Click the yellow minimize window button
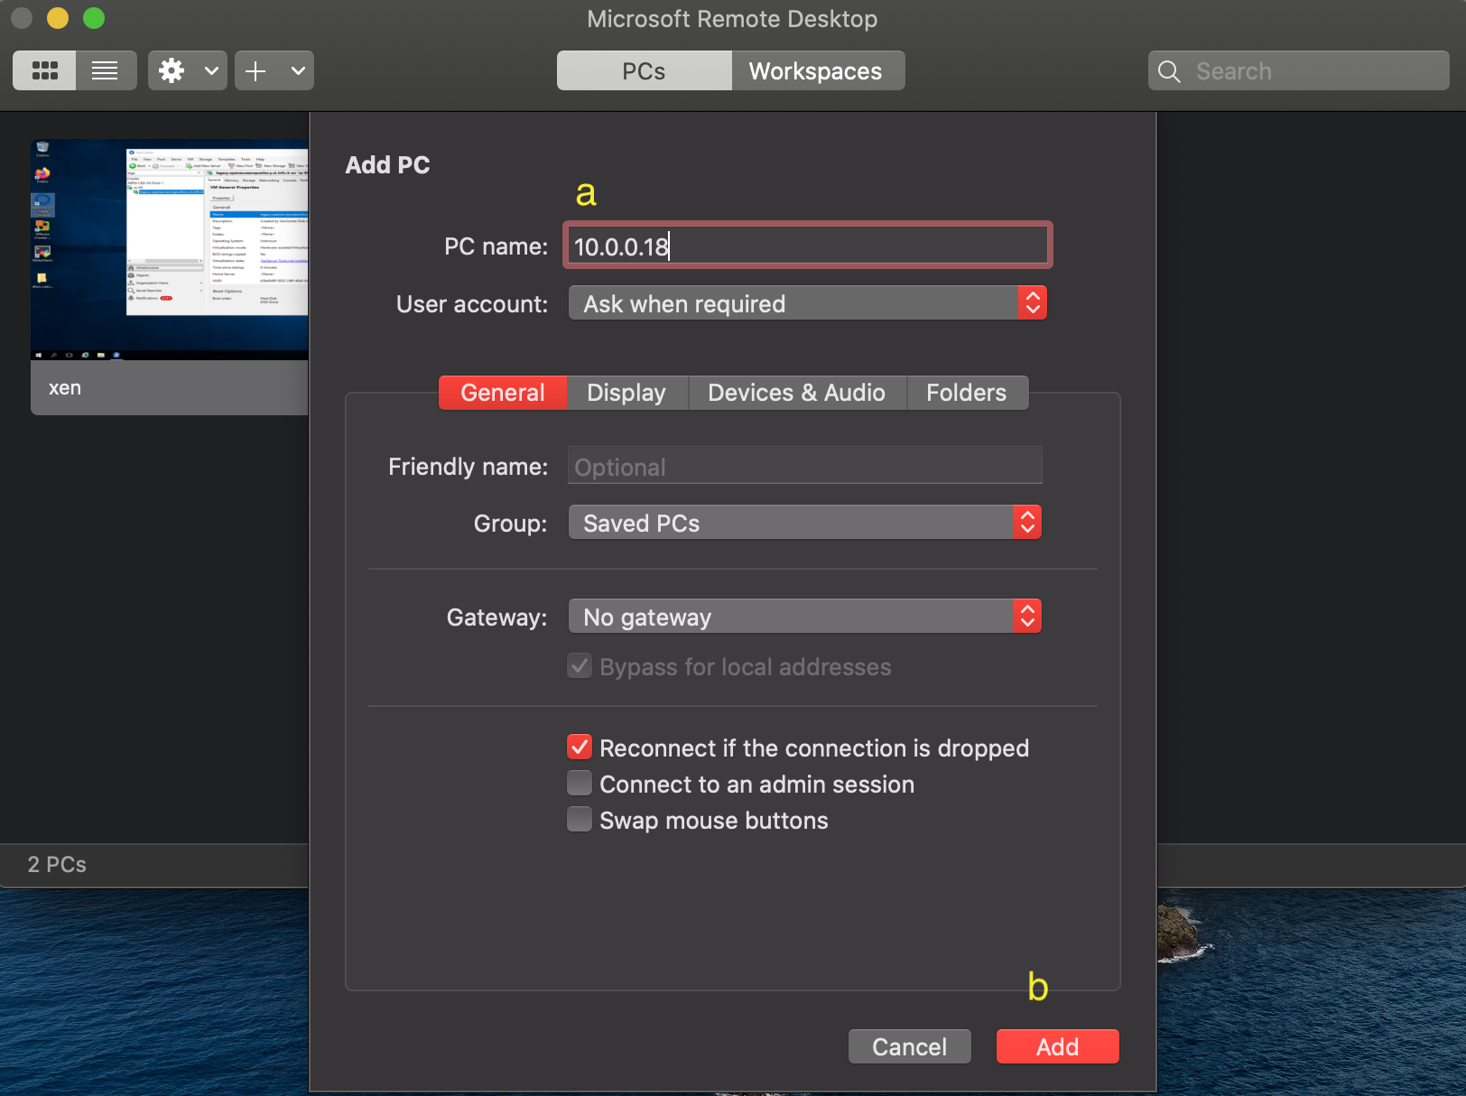 pos(58,18)
